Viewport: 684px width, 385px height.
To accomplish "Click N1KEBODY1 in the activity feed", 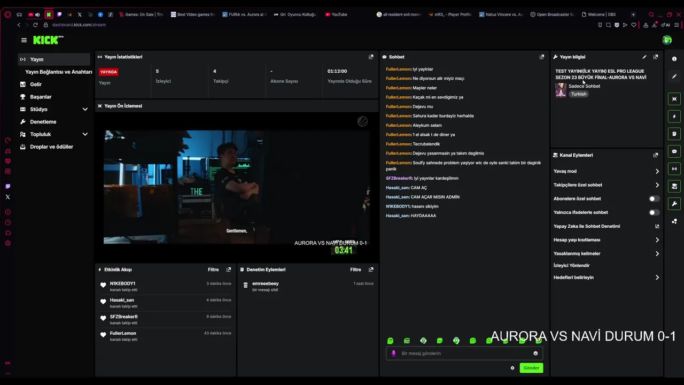I will point(122,283).
